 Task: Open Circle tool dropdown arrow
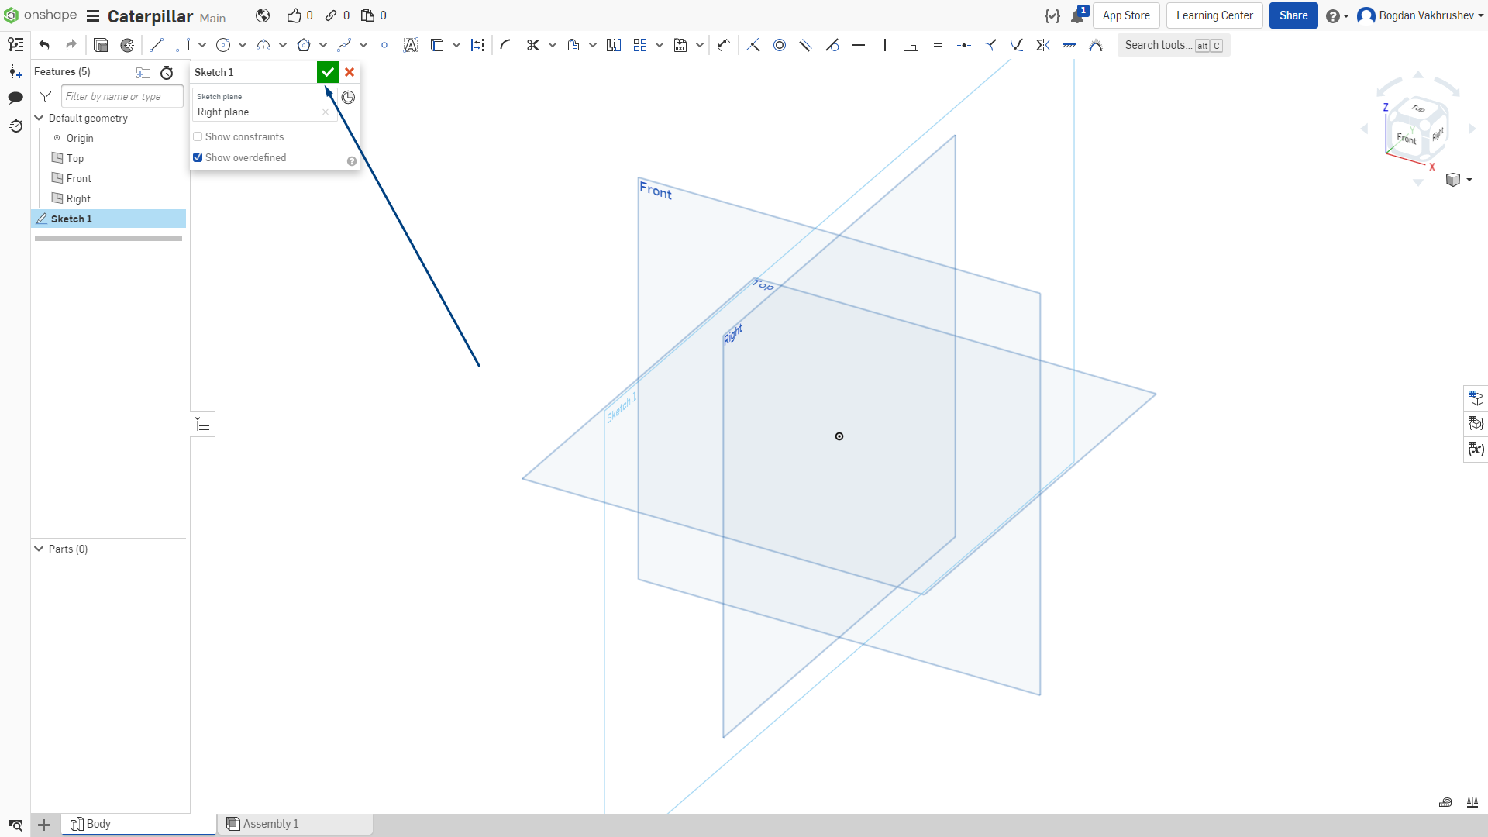click(x=243, y=45)
